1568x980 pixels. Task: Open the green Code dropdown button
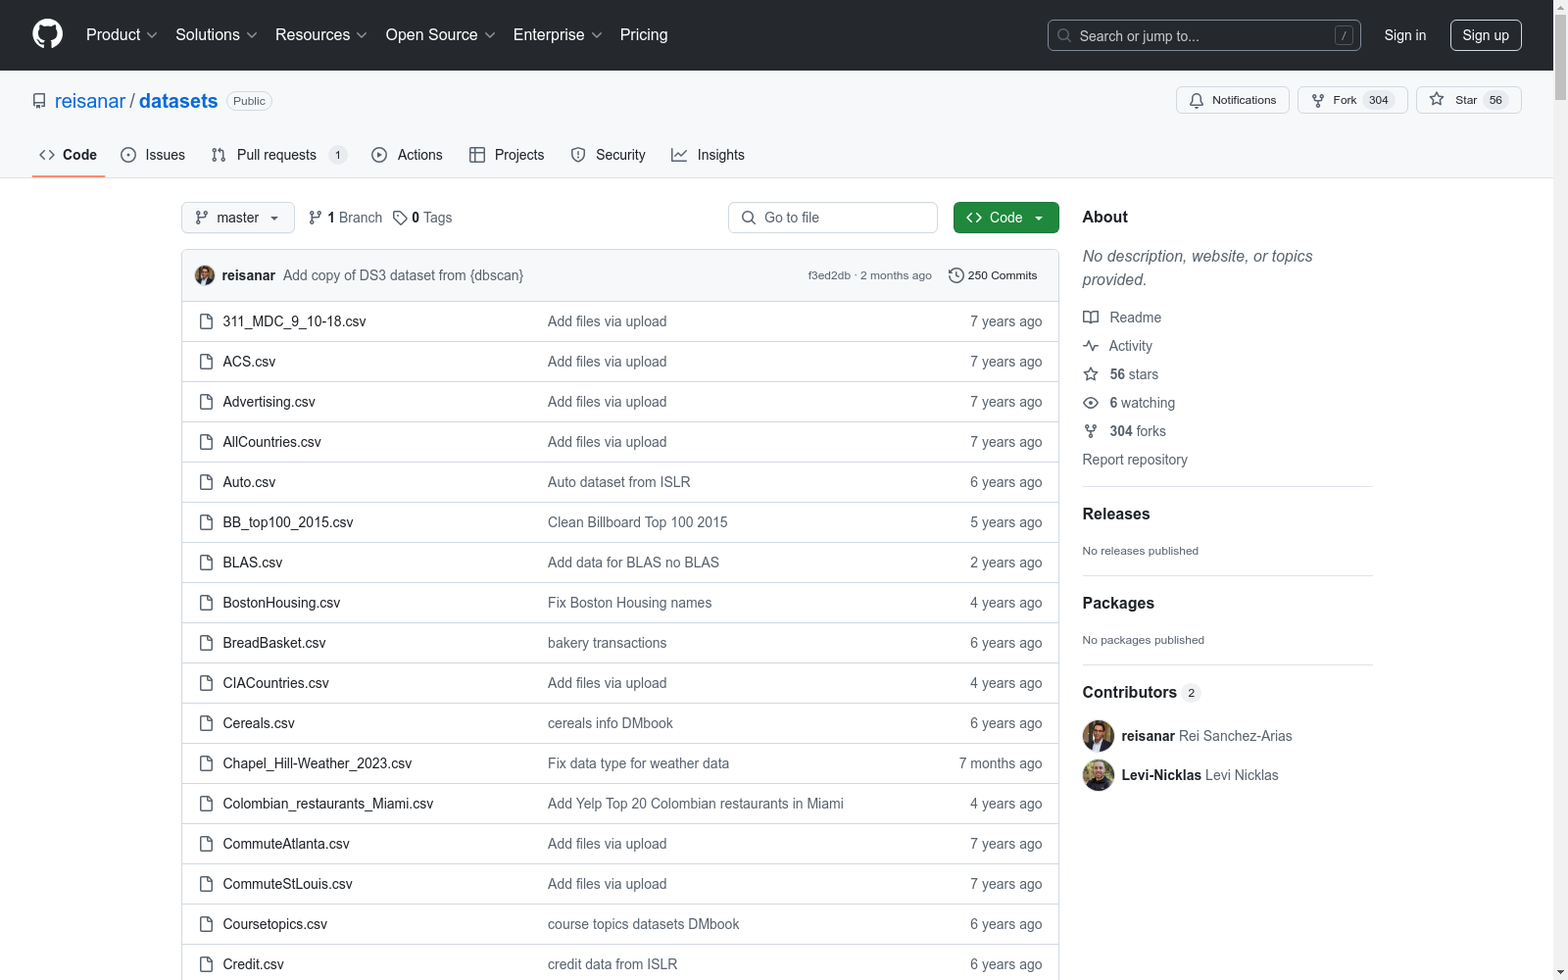pyautogui.click(x=1006, y=218)
